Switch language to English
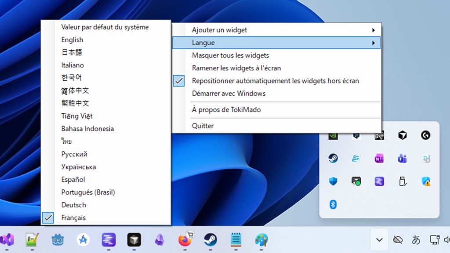 106,40
